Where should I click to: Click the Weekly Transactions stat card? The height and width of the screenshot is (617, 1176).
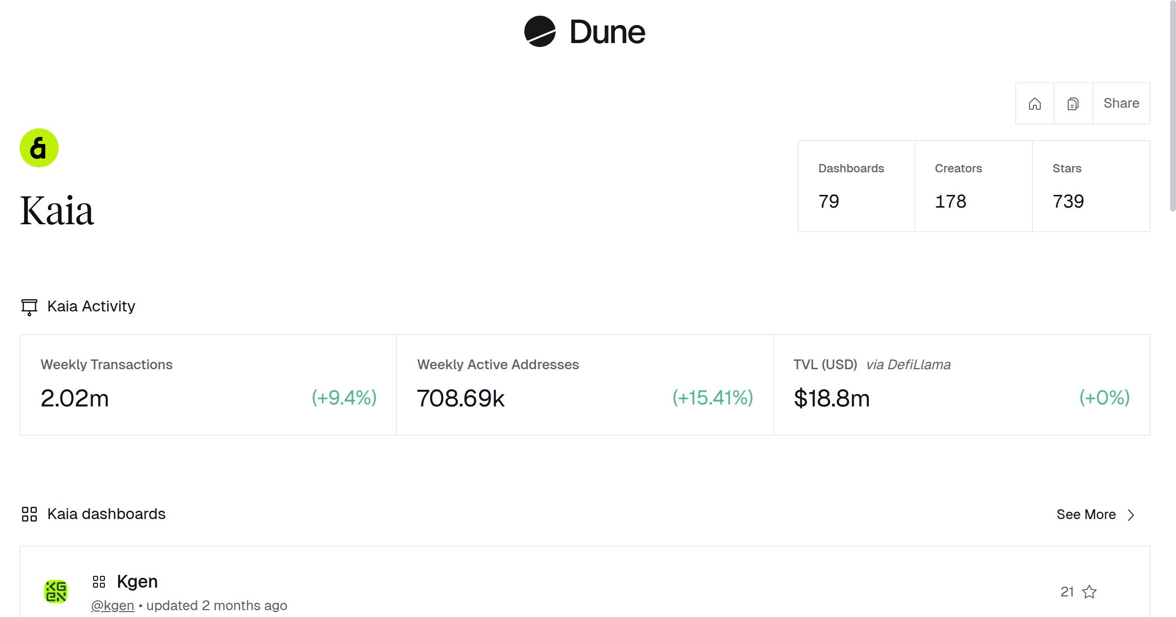coord(208,385)
